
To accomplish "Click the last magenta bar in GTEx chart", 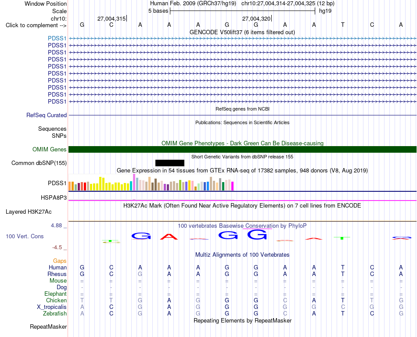I will (233, 186).
